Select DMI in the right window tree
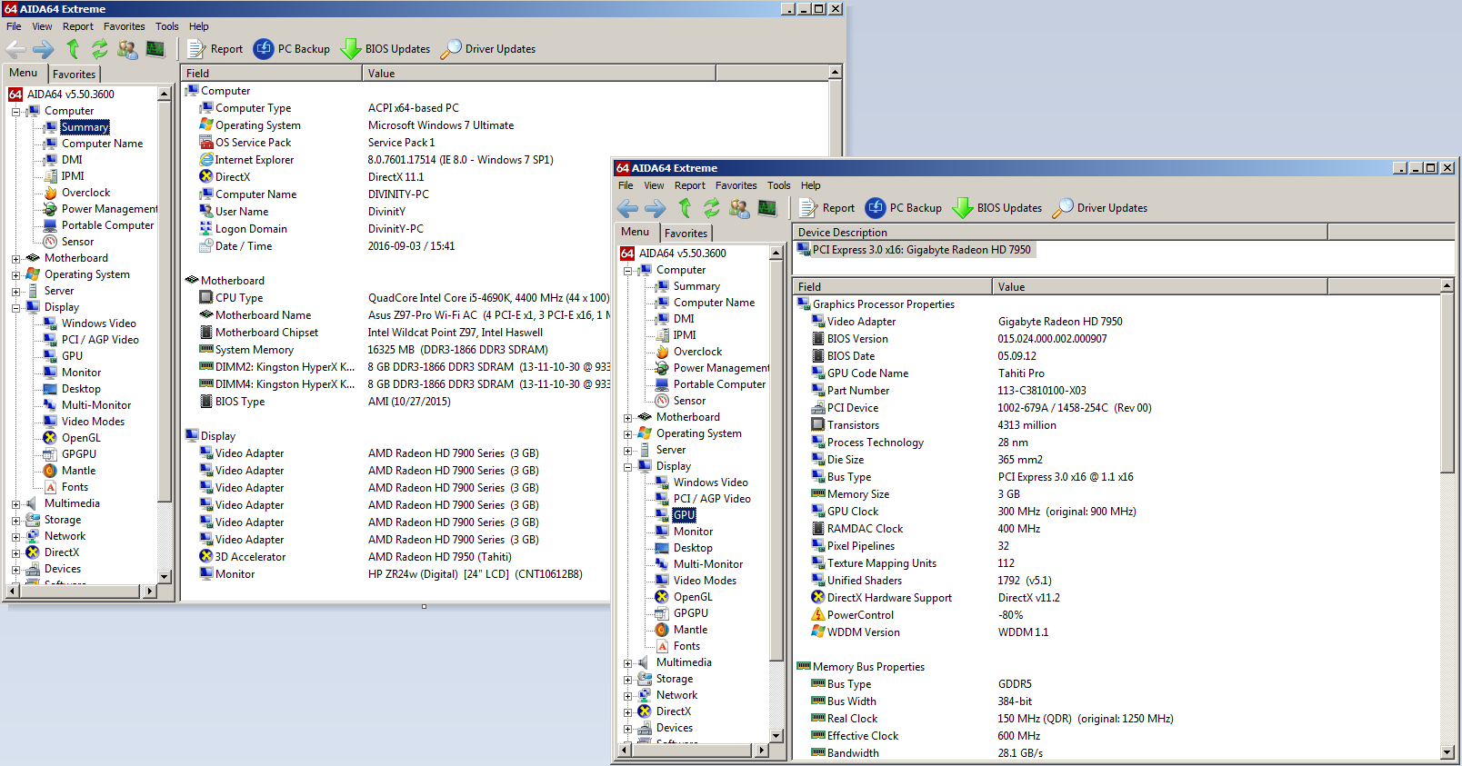This screenshot has width=1462, height=766. pyautogui.click(x=684, y=319)
